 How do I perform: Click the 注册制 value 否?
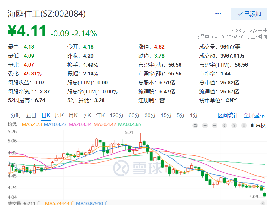(x=162, y=100)
